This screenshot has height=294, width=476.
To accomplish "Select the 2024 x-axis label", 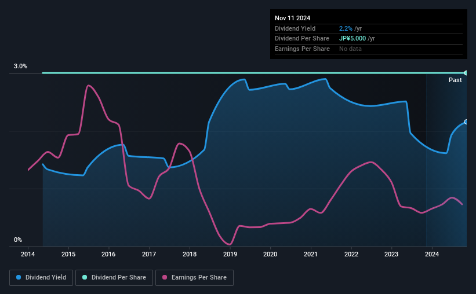I will click(x=432, y=254).
